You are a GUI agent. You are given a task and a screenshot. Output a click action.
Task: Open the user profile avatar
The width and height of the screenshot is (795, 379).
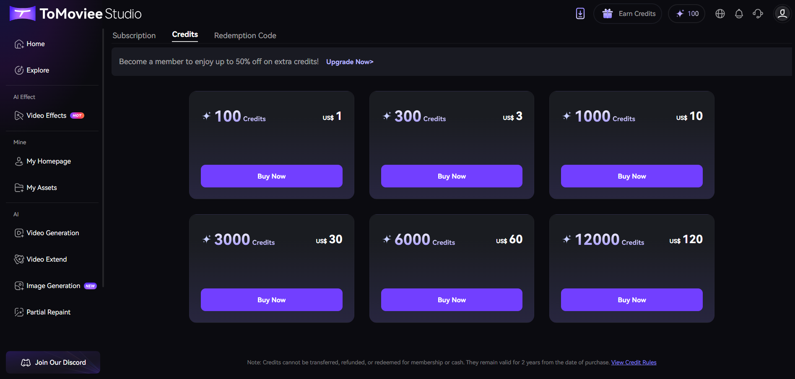pos(782,14)
